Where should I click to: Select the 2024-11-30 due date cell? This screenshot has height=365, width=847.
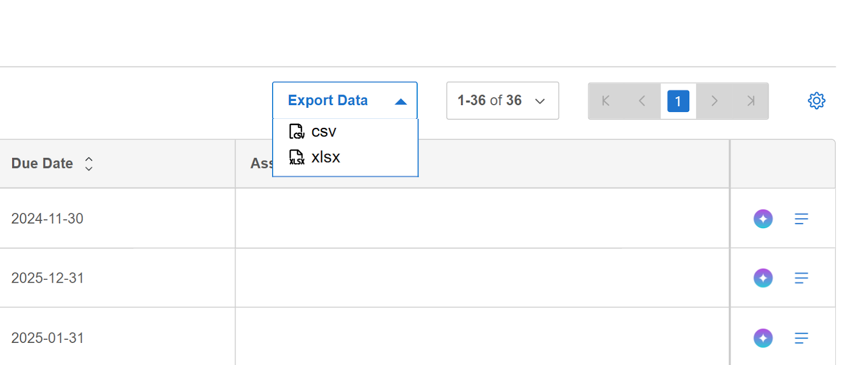118,218
